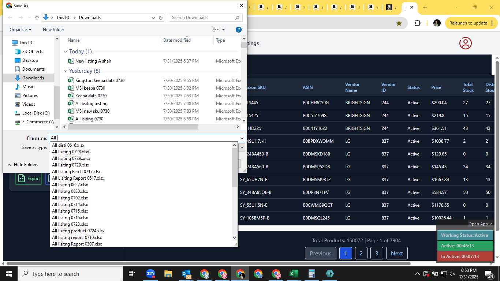Open Chrome extensions puzzle icon
Screen dimensions: 500x281
point(417,23)
